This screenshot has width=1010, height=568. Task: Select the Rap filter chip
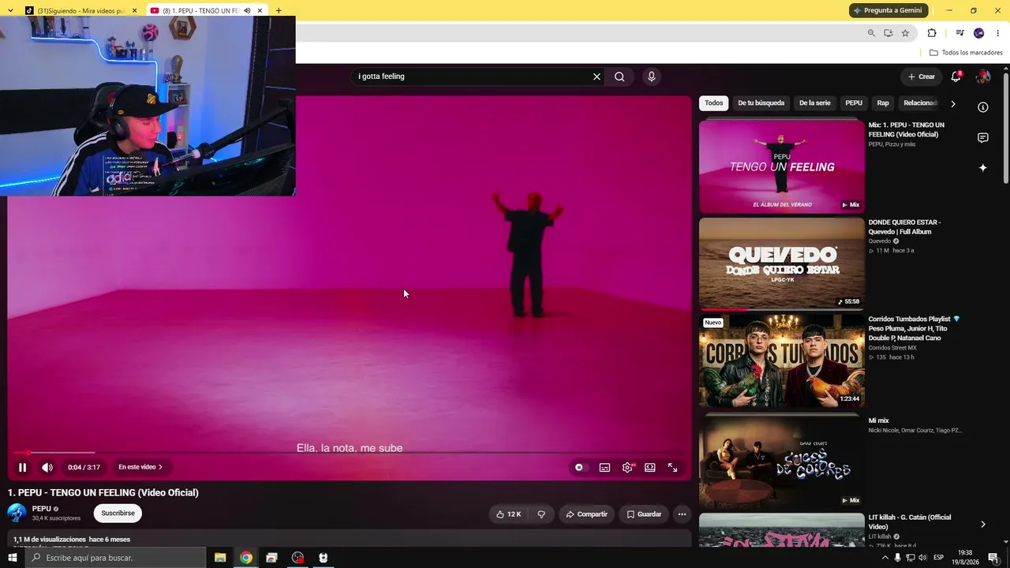pos(883,103)
